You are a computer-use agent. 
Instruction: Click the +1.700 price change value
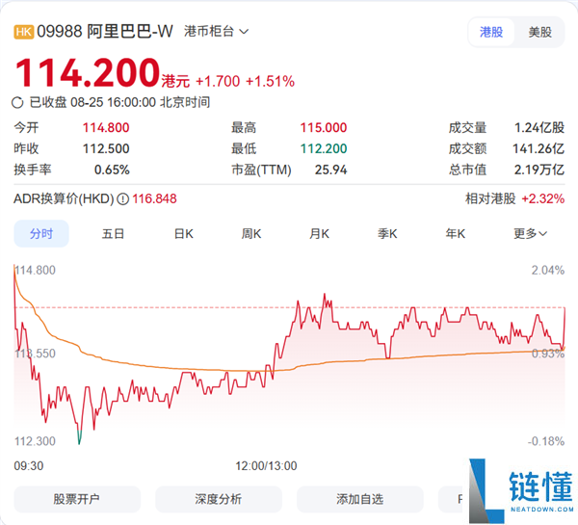pos(218,82)
